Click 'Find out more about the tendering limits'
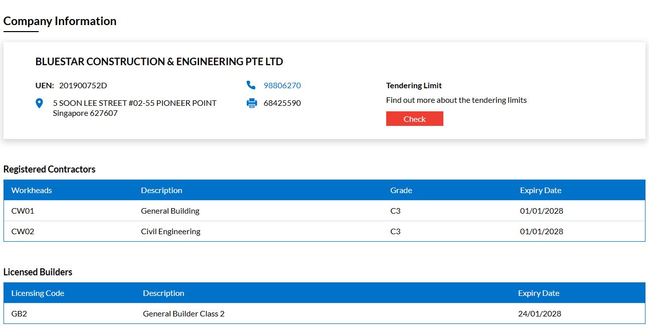The width and height of the screenshot is (649, 331). [x=456, y=100]
